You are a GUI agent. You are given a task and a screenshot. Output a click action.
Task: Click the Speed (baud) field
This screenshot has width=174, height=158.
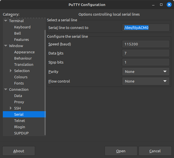point(146,44)
